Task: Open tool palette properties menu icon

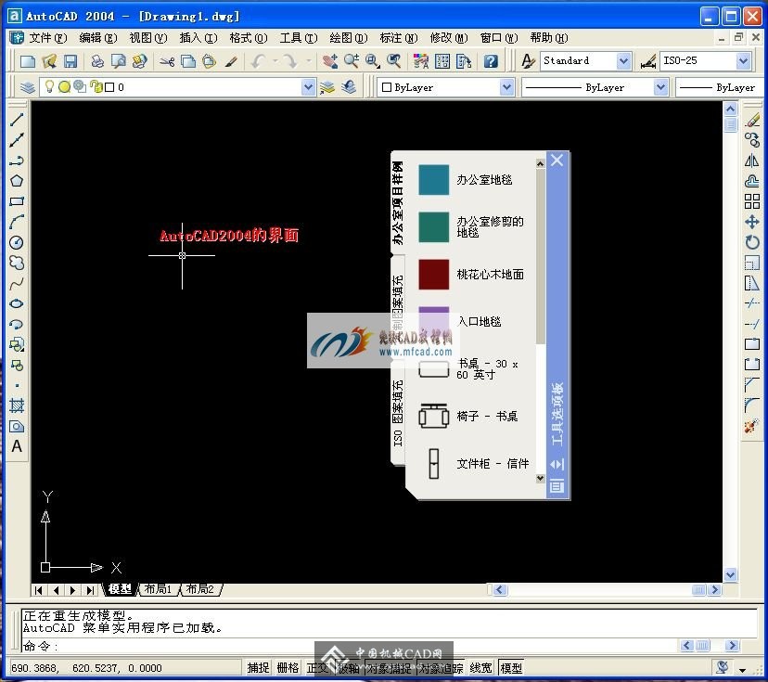Action: pos(557,485)
